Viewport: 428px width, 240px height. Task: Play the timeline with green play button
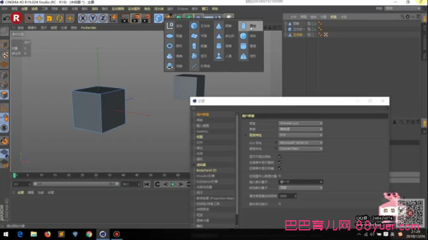pos(172,184)
